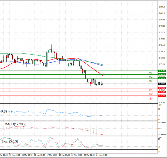Click the green 0.76270 price tag

pos(162,78)
